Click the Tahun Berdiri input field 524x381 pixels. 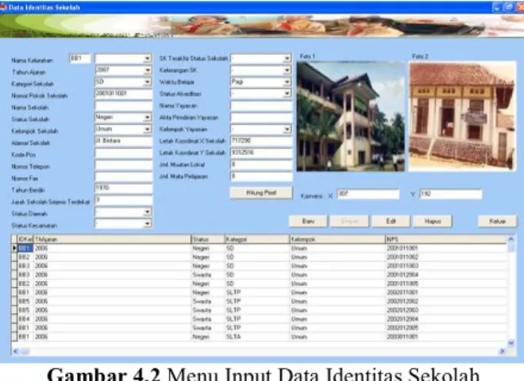123,188
